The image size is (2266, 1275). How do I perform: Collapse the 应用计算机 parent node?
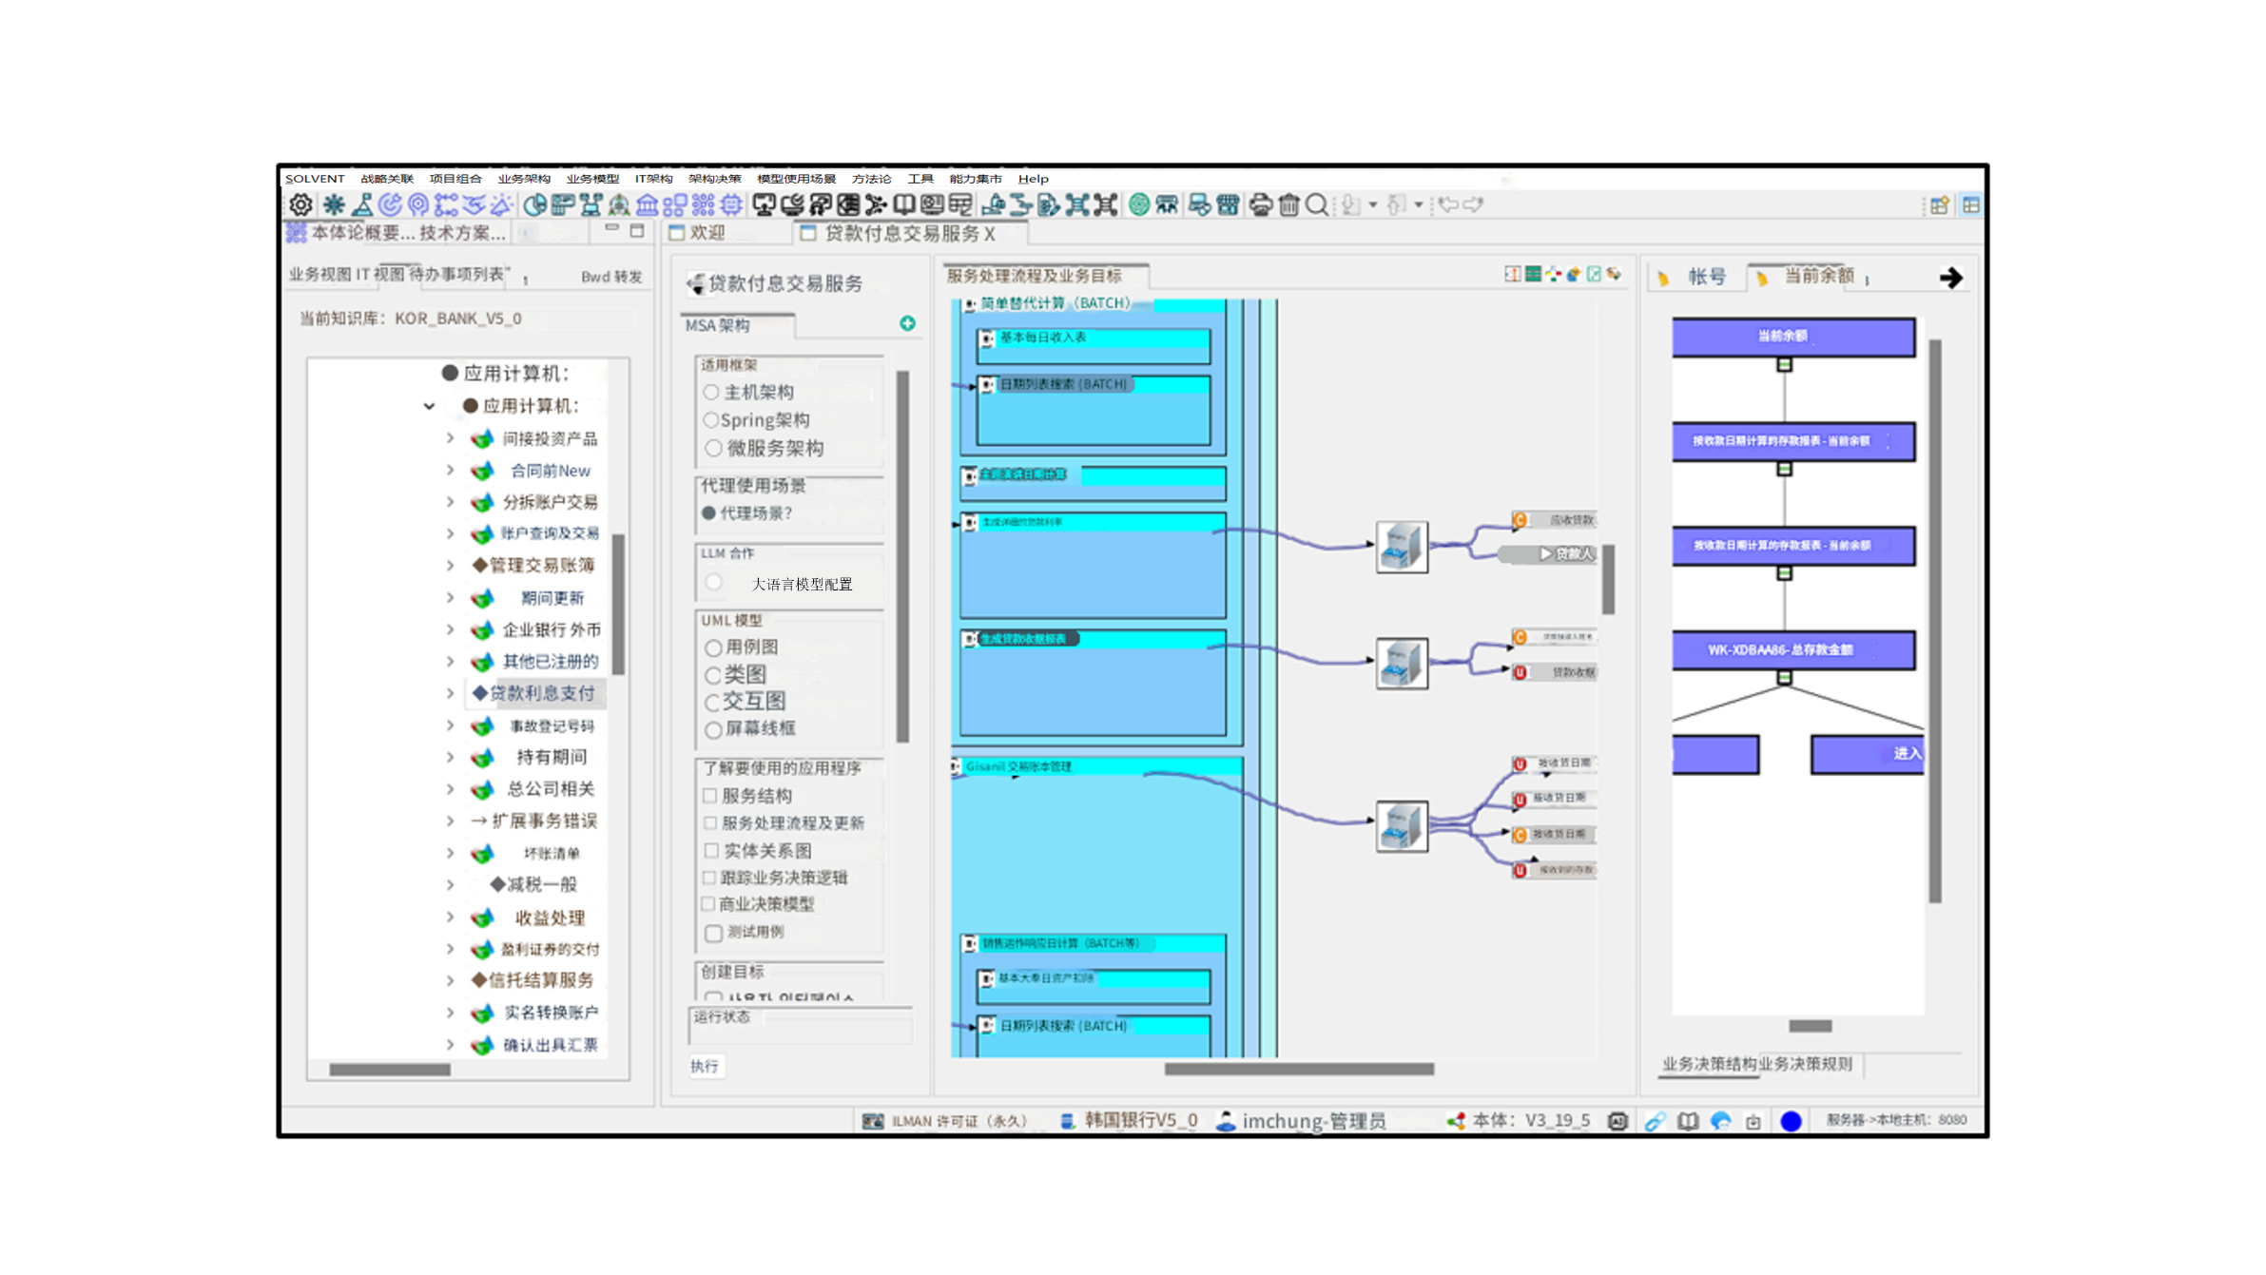(430, 406)
